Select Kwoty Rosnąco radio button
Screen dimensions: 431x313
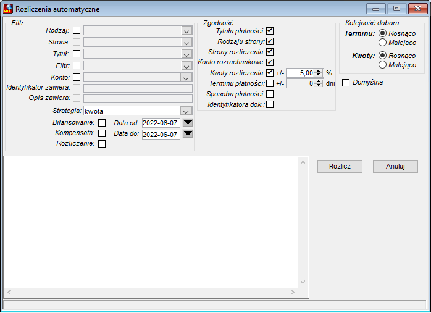[382, 56]
